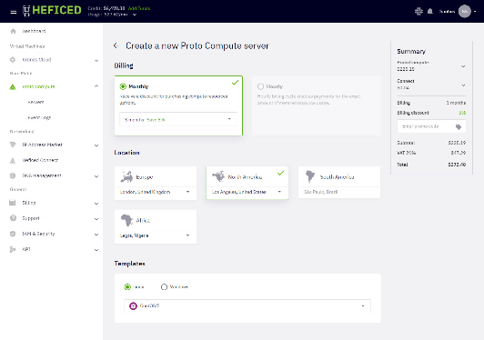Click the promo code tag icon
Screen dimensions: 484x340
pyautogui.click(x=459, y=126)
